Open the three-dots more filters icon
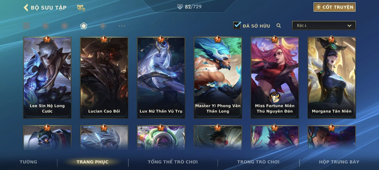Screen dimensions: 379x170 (122, 26)
